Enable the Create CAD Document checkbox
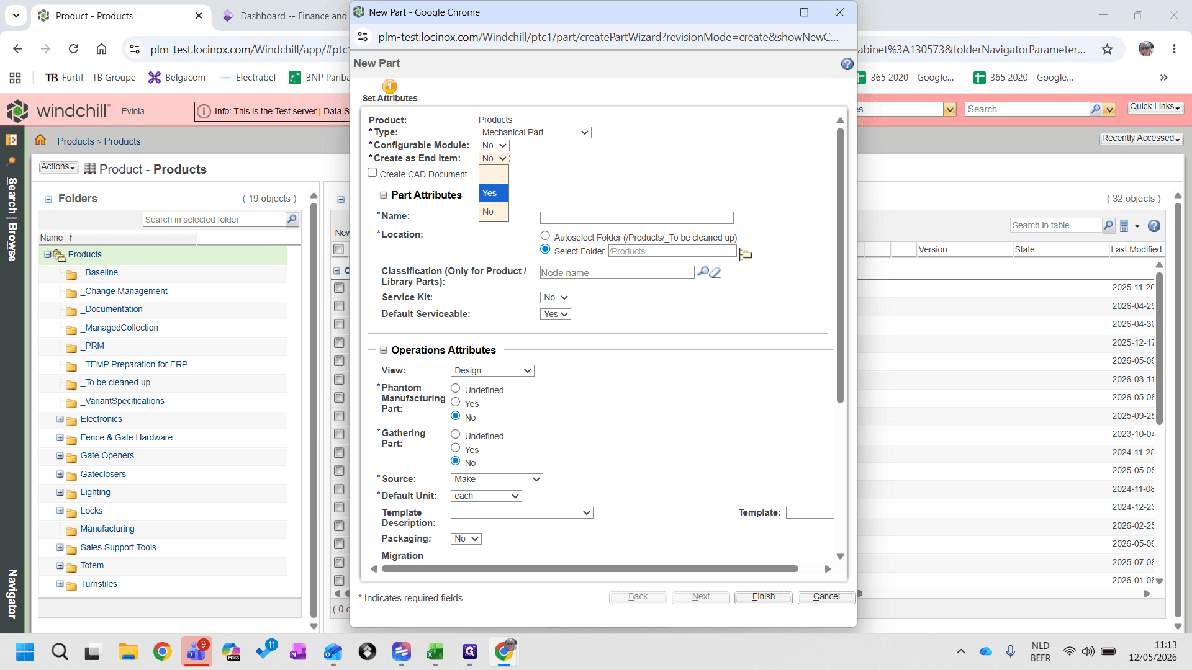This screenshot has height=670, width=1192. 372,172
